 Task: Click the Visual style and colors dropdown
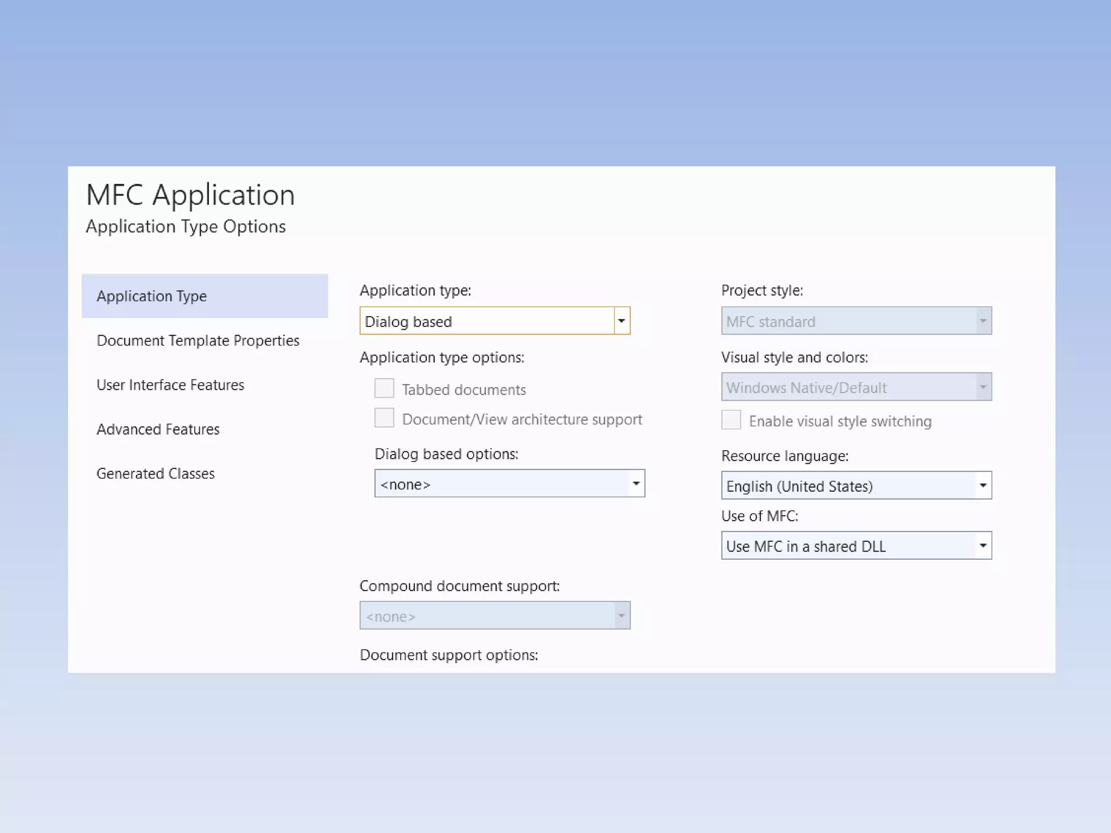(x=856, y=387)
